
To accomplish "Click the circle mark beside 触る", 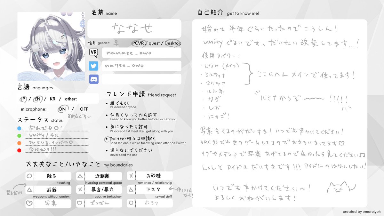I will [29, 176].
